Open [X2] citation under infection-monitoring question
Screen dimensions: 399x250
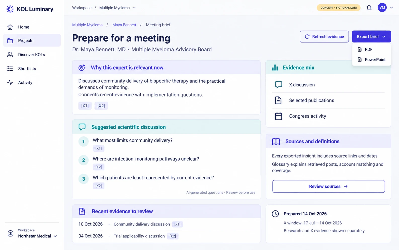[x=99, y=167]
